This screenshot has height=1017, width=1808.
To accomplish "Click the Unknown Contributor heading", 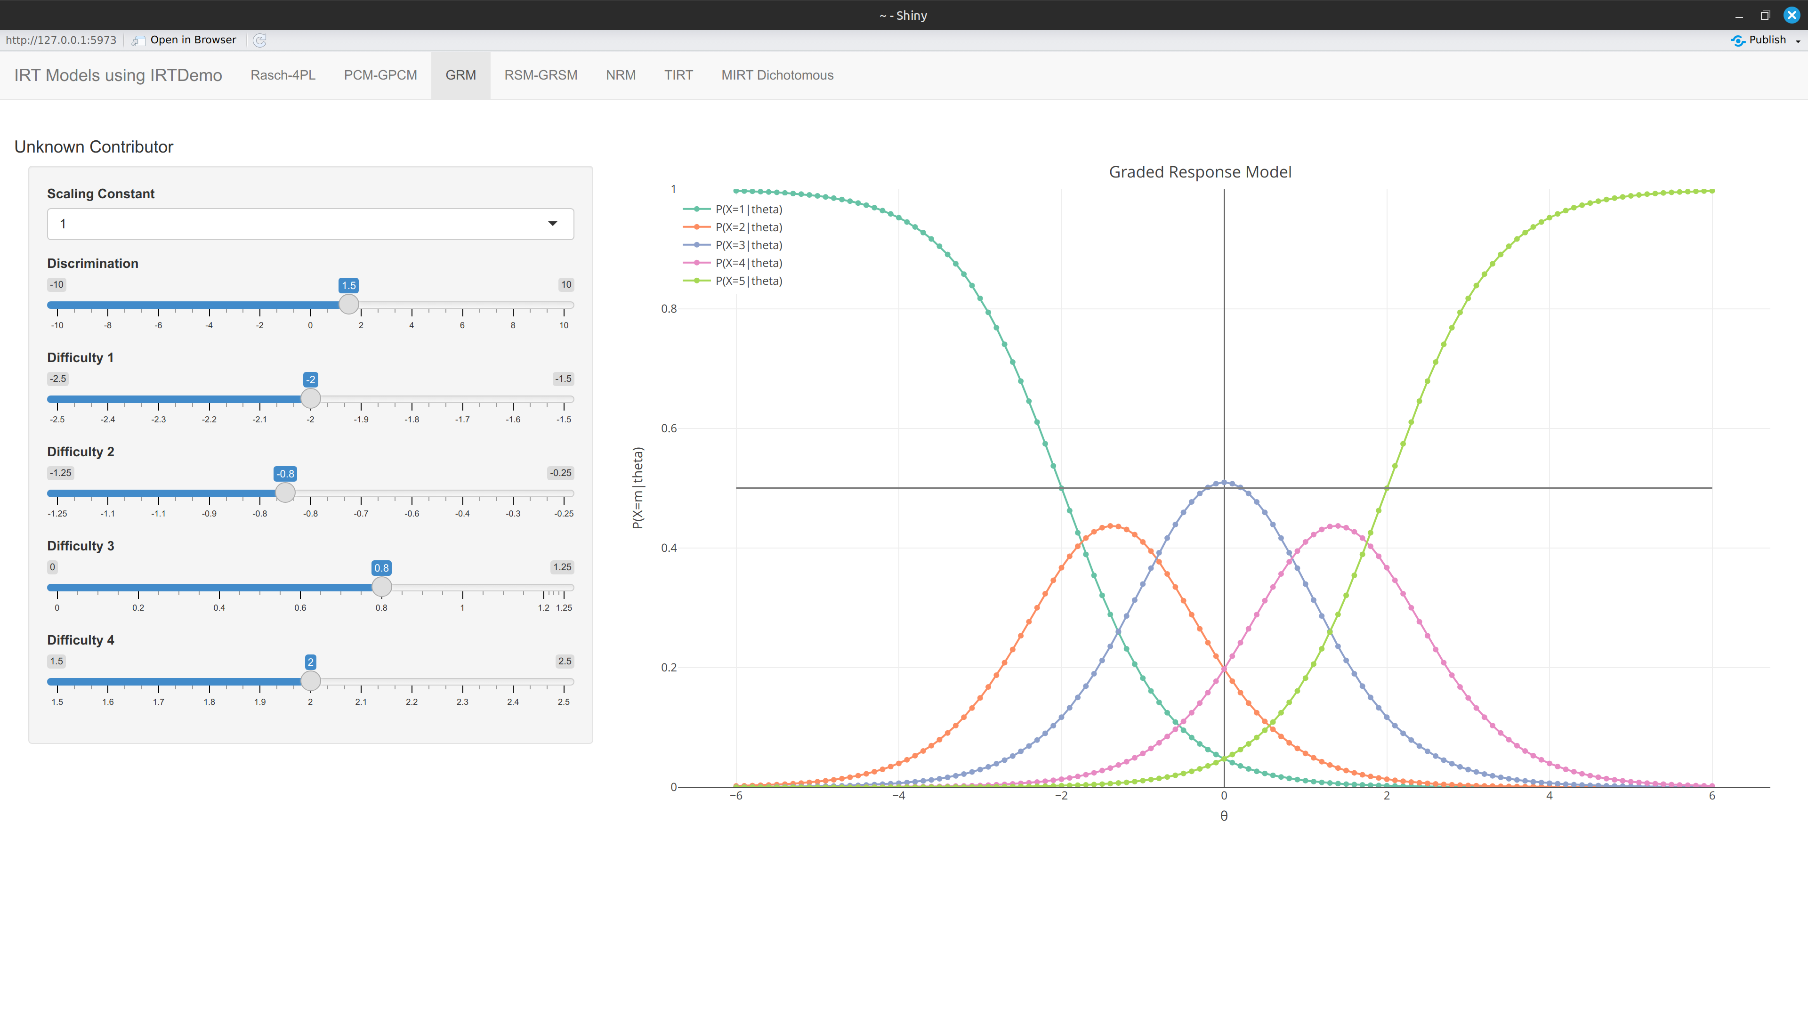I will coord(94,147).
